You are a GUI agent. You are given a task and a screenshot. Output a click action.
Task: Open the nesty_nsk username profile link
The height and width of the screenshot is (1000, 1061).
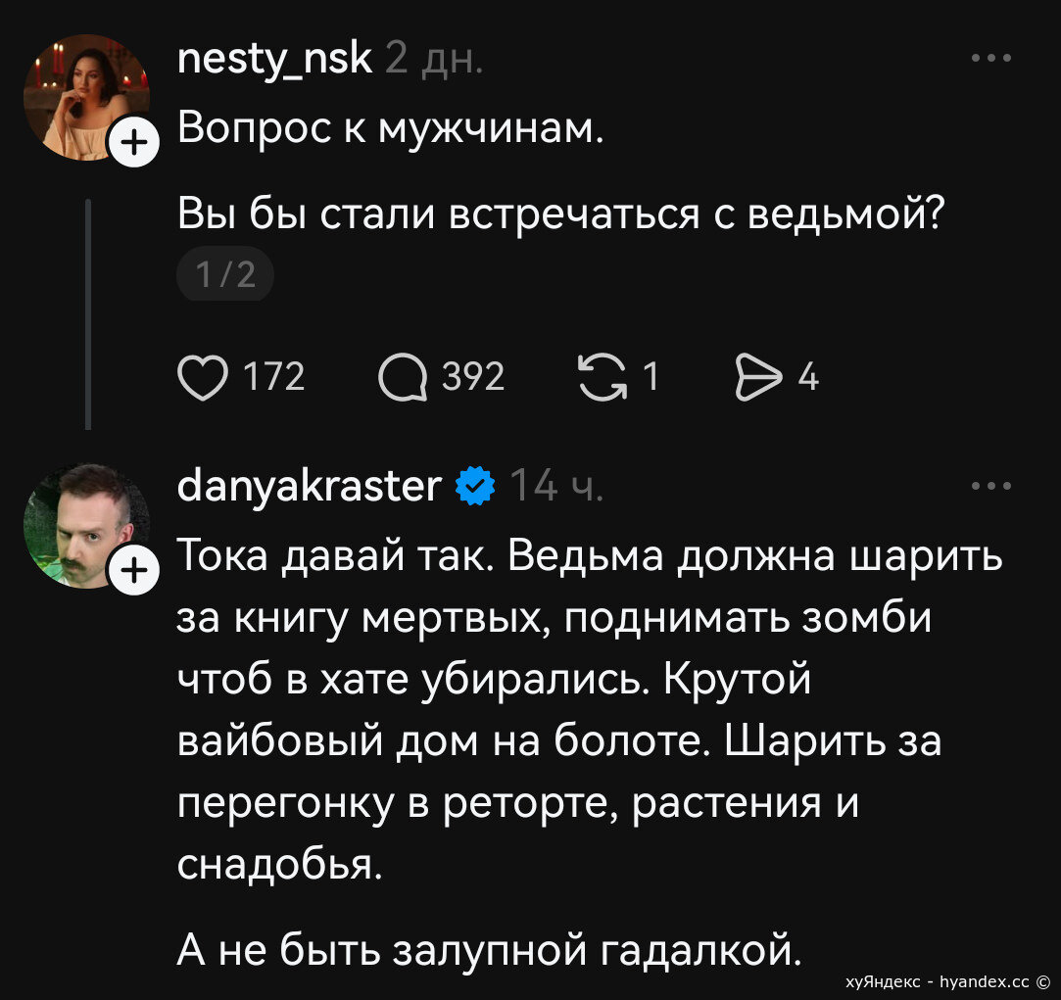(275, 60)
